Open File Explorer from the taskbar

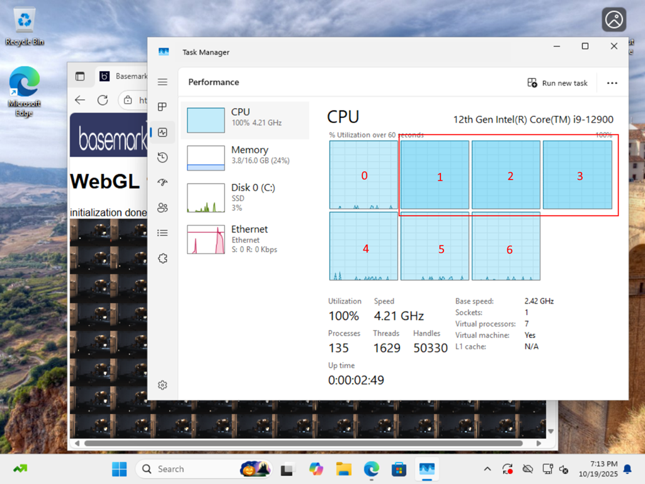coord(343,469)
